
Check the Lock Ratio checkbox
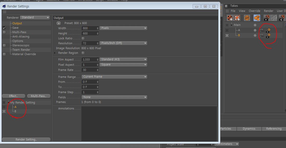click(83, 38)
